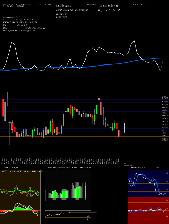
Task: Click the LTP: 5944.50 price reading
Action: [65, 10]
